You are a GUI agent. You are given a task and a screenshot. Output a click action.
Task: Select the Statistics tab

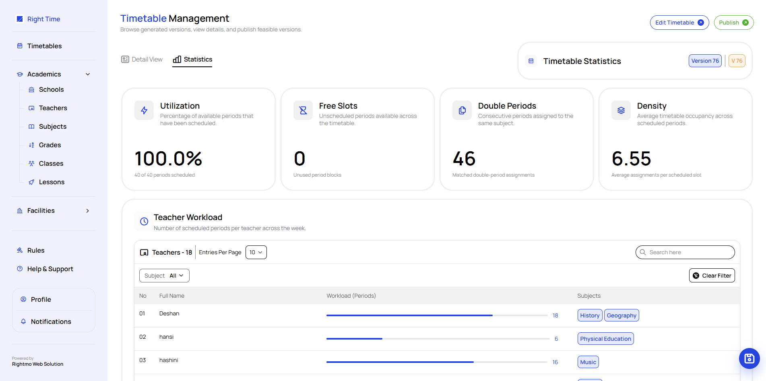tap(192, 60)
